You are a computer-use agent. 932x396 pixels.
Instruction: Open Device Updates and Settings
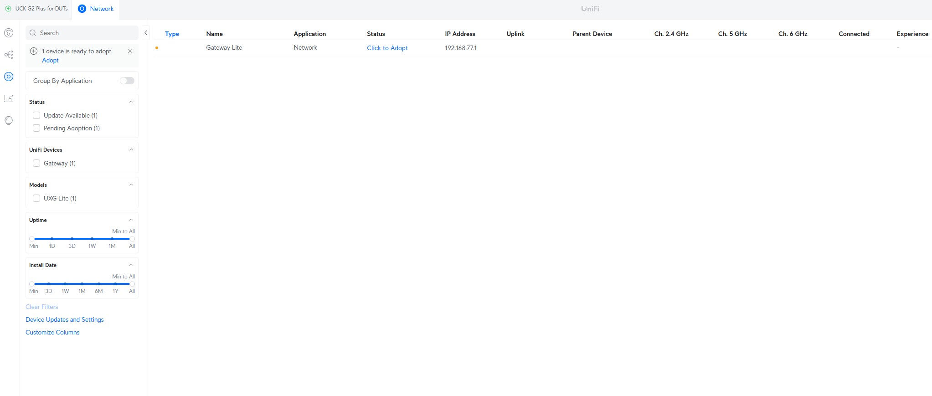coord(65,319)
